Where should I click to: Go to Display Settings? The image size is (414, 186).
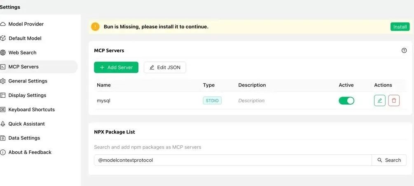tap(27, 95)
